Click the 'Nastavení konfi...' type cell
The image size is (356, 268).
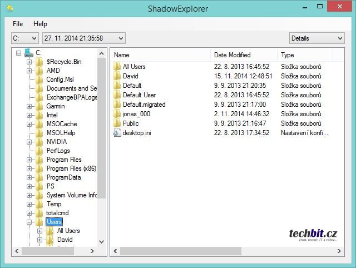pyautogui.click(x=304, y=133)
